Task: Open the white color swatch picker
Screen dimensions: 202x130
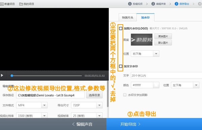Action: [156, 85]
